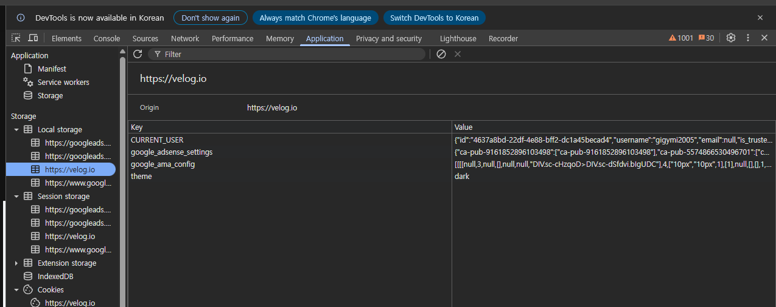The height and width of the screenshot is (307, 776).
Task: Open the Application tab
Action: [324, 38]
